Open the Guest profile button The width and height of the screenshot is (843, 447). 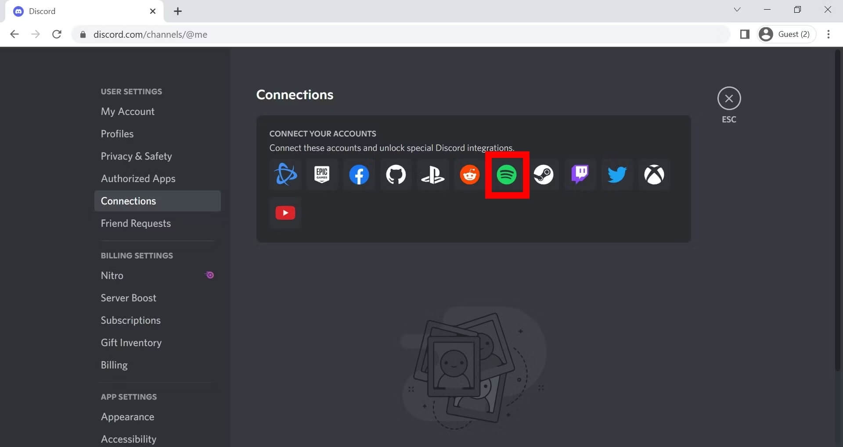coord(786,34)
